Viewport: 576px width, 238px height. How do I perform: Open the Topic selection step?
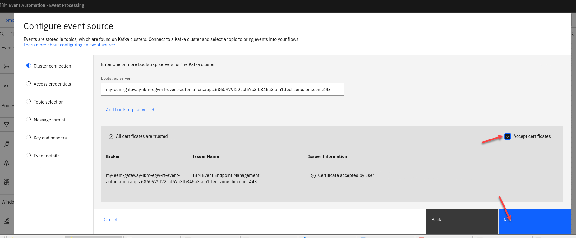click(48, 102)
